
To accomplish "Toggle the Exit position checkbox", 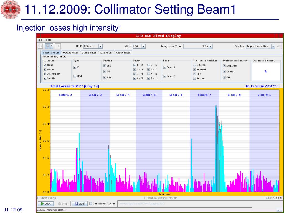I will click(x=224, y=77).
